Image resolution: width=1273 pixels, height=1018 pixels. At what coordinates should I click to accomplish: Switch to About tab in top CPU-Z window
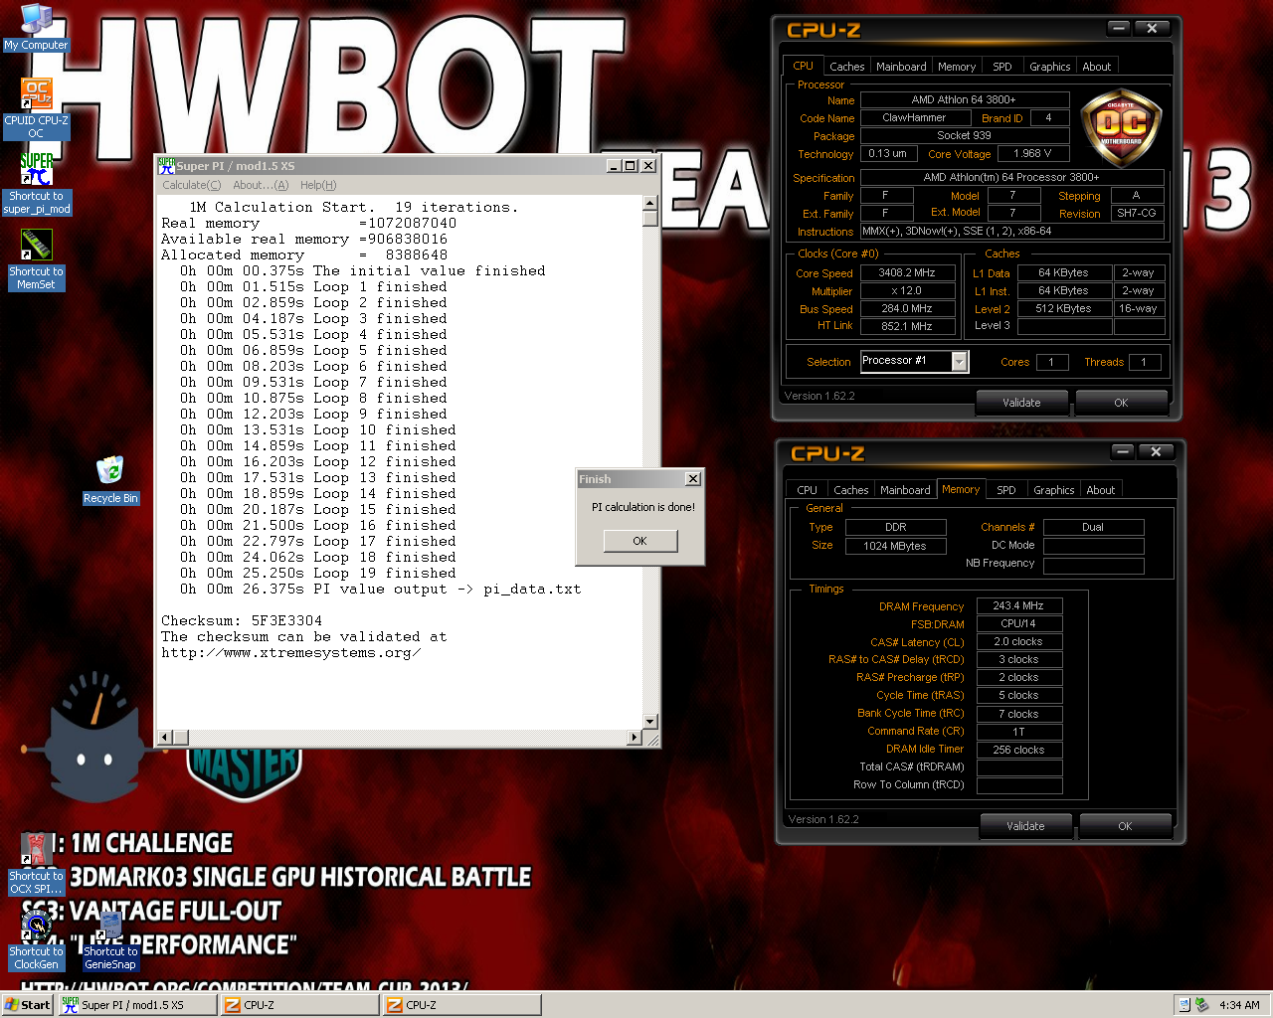(x=1097, y=67)
